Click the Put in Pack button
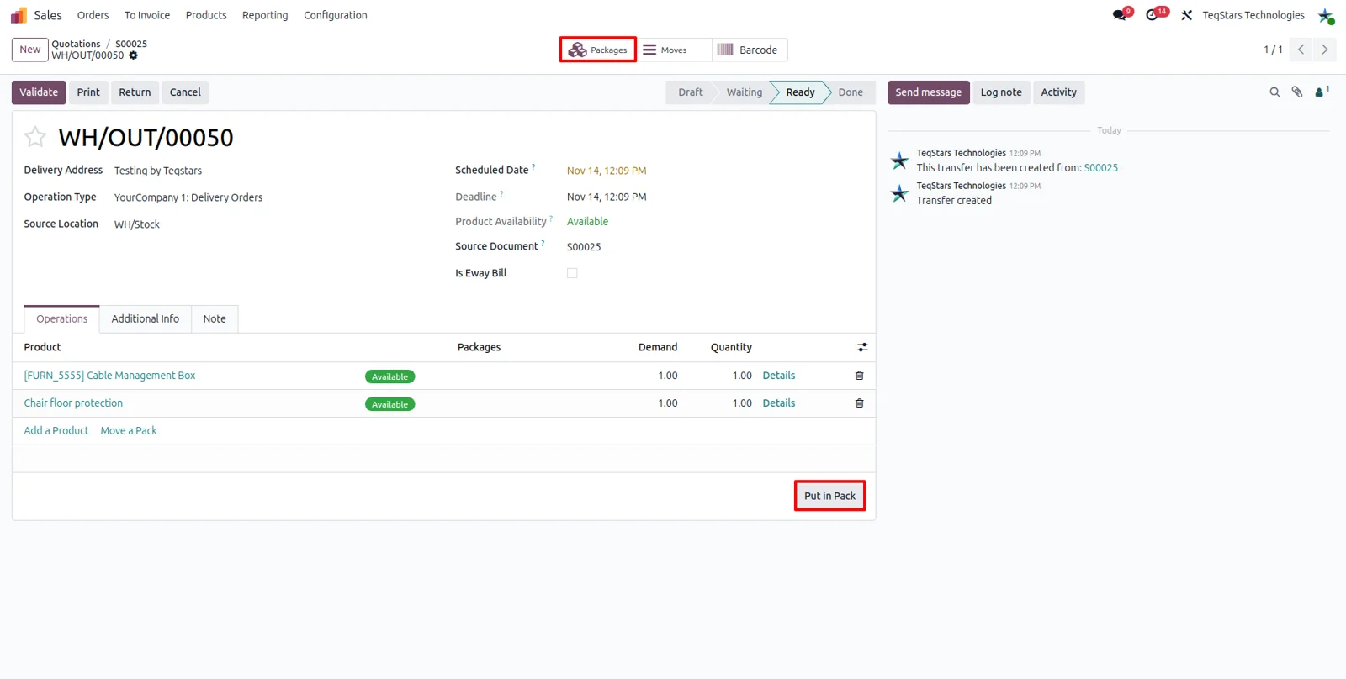 pyautogui.click(x=829, y=496)
